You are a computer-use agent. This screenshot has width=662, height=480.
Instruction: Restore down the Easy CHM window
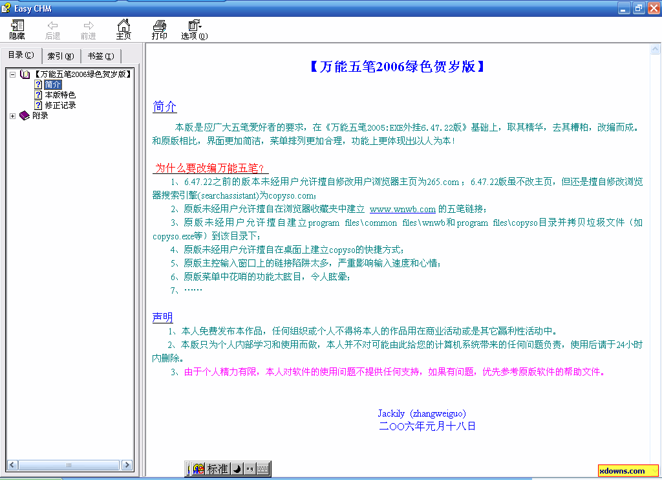pos(639,8)
